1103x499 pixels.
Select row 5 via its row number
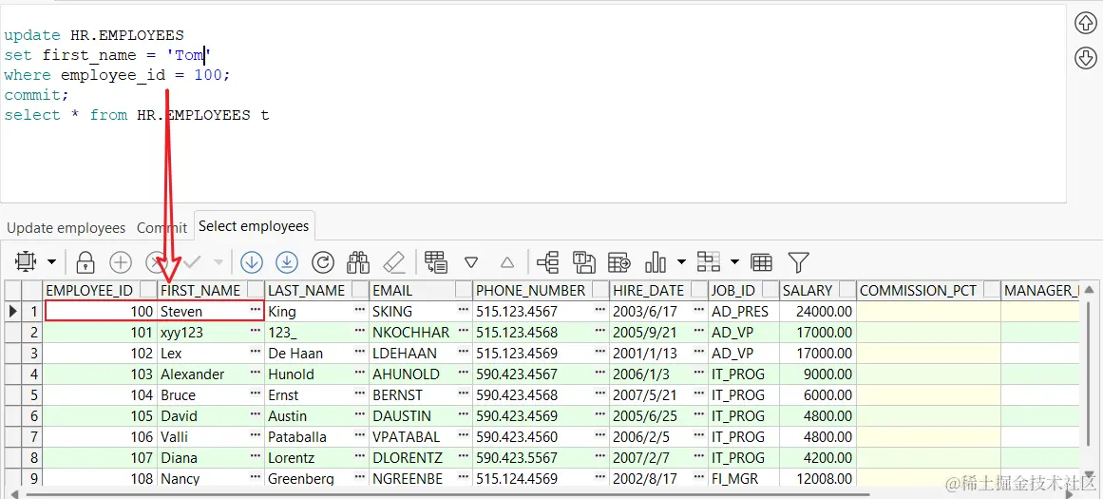pos(32,394)
